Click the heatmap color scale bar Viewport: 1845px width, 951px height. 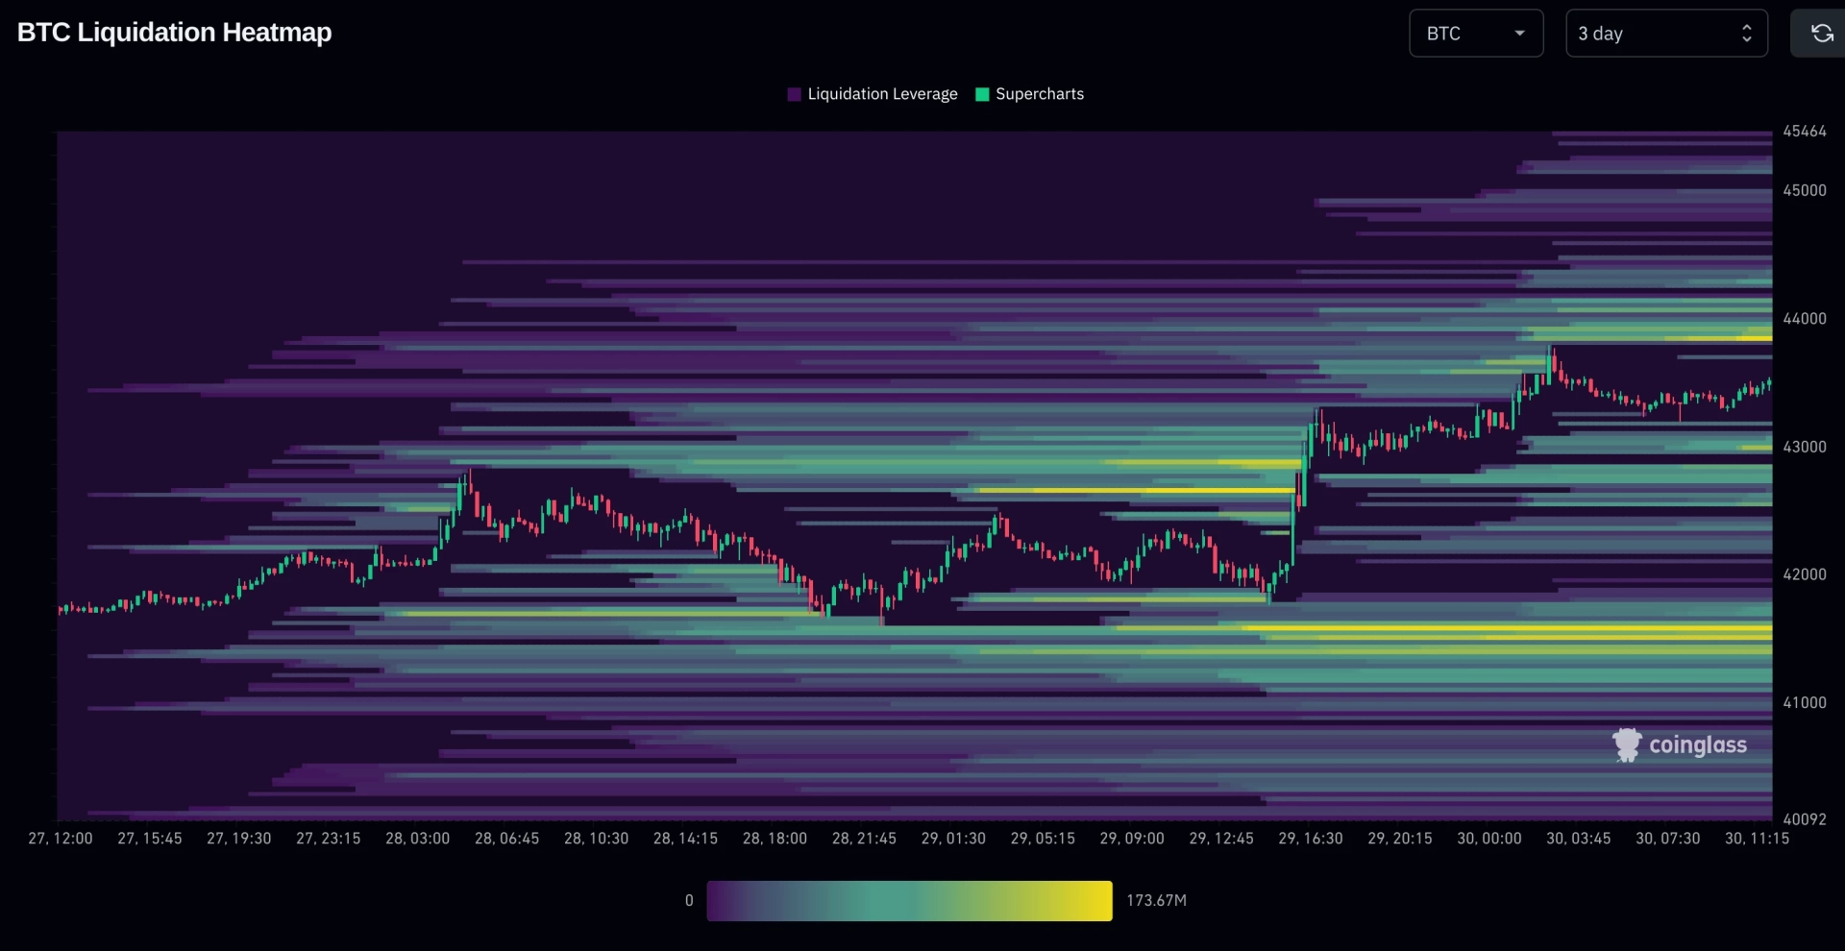tap(909, 901)
